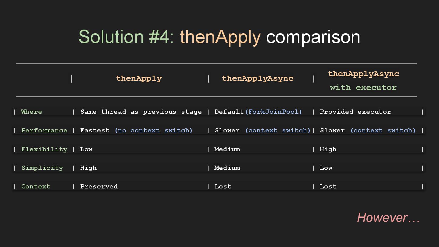439x247 pixels.
Task: Click the slide title 'Solution #4:'
Action: tap(126, 37)
